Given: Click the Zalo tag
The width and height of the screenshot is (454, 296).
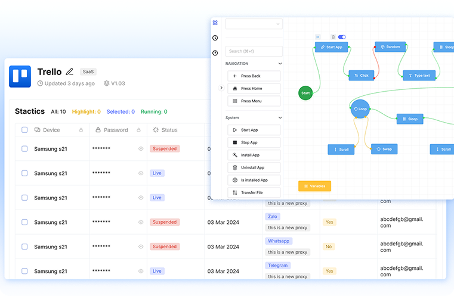Looking at the screenshot, I should [273, 217].
